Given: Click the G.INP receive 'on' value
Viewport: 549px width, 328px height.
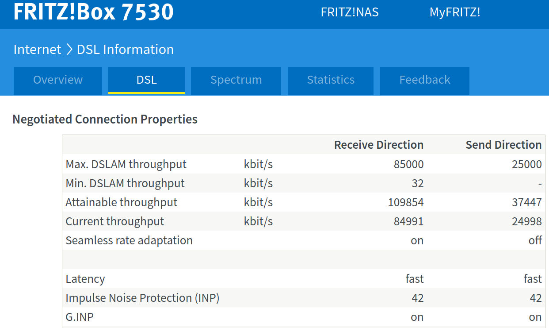Looking at the screenshot, I should [417, 317].
